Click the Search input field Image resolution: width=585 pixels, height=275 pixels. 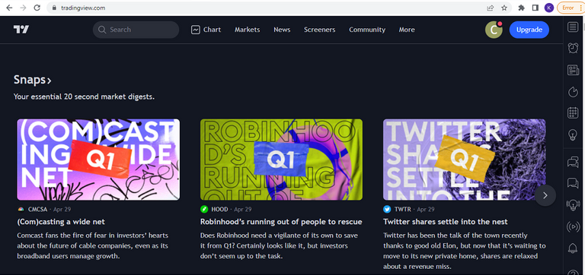point(136,30)
